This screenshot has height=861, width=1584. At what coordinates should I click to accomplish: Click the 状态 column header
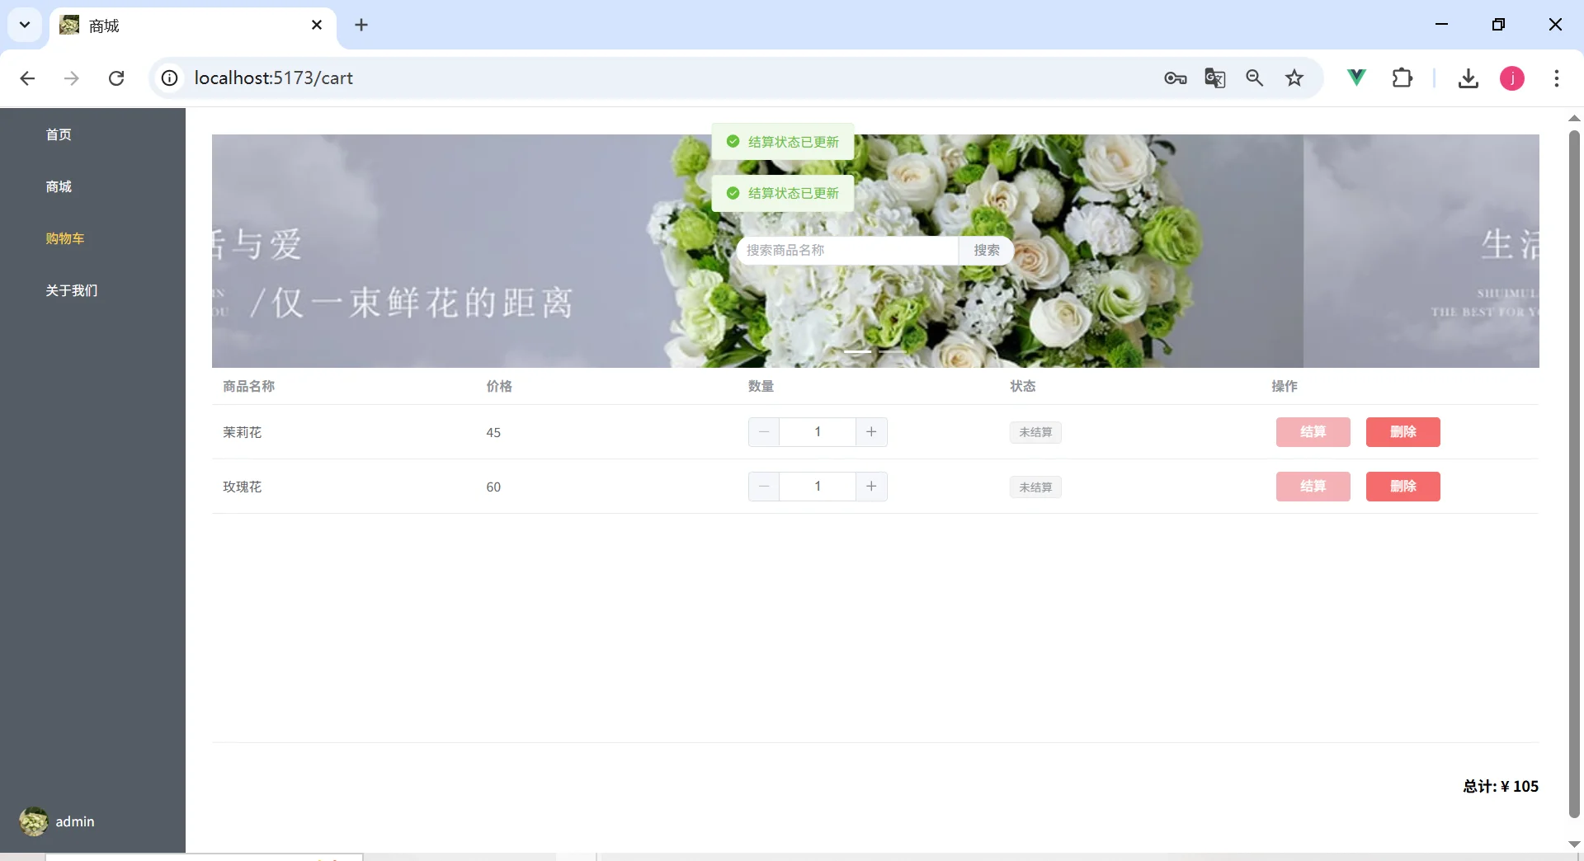click(1023, 386)
